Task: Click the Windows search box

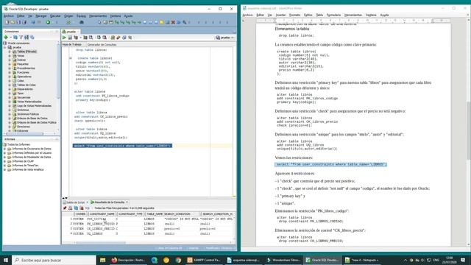Action: pos(54,260)
